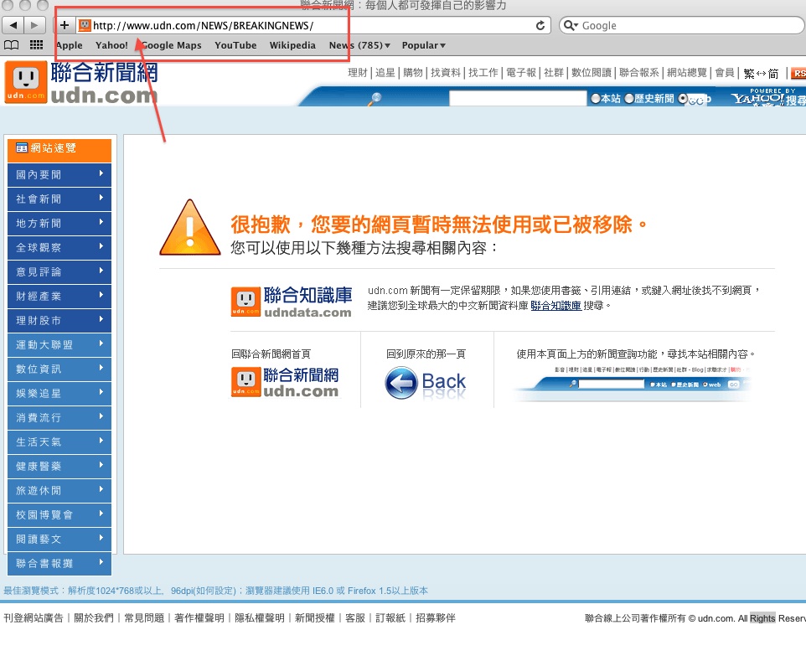806x661 pixels.
Task: Follow the 聯合知識庫 hyperlink in text
Action: point(555,306)
